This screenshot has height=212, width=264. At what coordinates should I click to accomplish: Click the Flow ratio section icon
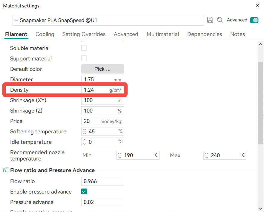5,170
